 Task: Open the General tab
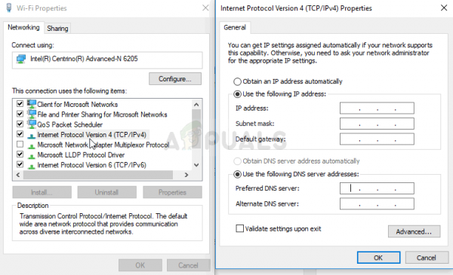pyautogui.click(x=235, y=27)
